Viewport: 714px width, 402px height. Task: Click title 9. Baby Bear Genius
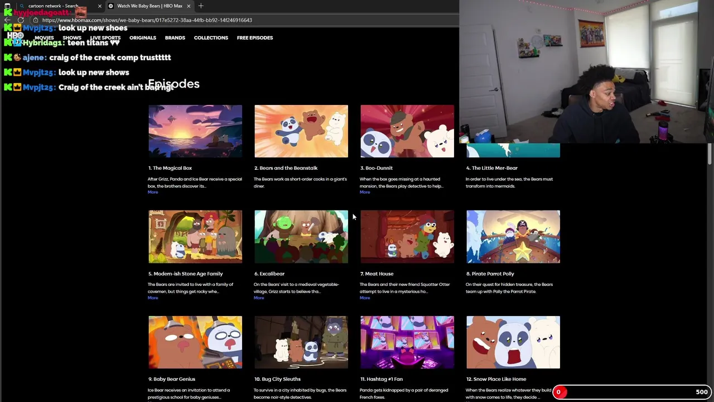[x=172, y=379]
